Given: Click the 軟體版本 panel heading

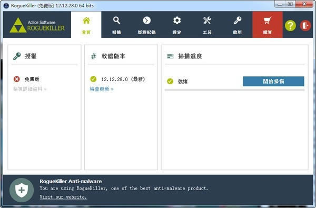Looking at the screenshot, I should tap(113, 56).
